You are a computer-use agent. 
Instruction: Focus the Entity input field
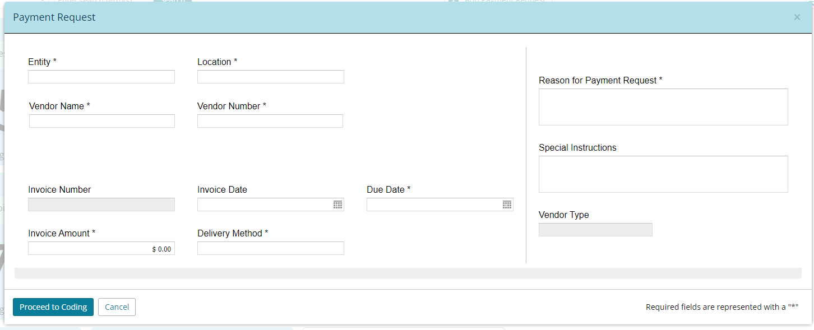pyautogui.click(x=101, y=77)
